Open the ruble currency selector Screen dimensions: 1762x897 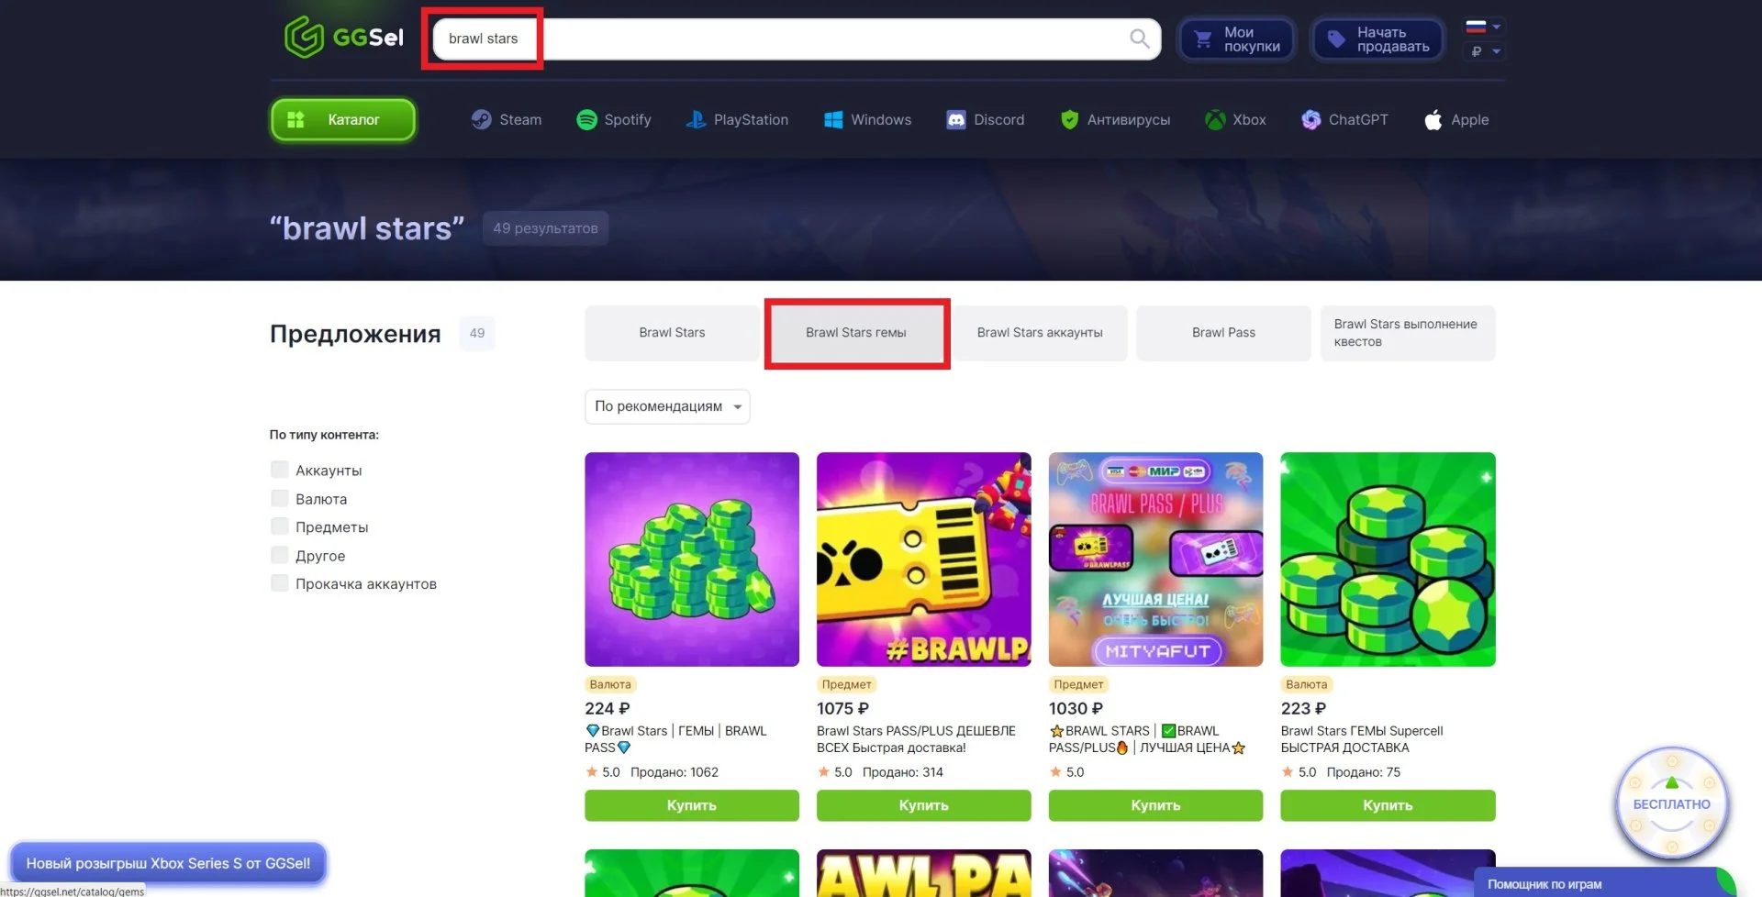pyautogui.click(x=1485, y=51)
